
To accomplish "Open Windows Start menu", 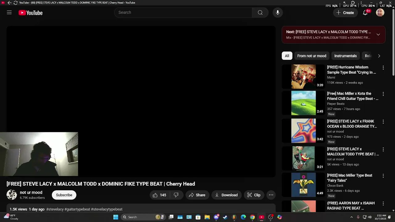I will [116, 217].
